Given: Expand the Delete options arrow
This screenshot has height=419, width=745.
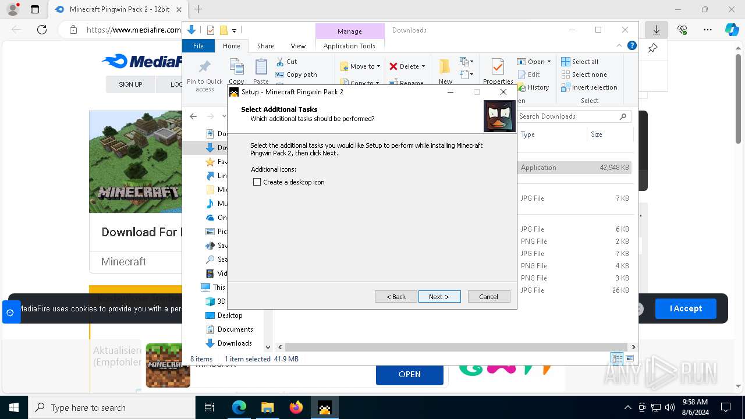Looking at the screenshot, I should pos(423,66).
